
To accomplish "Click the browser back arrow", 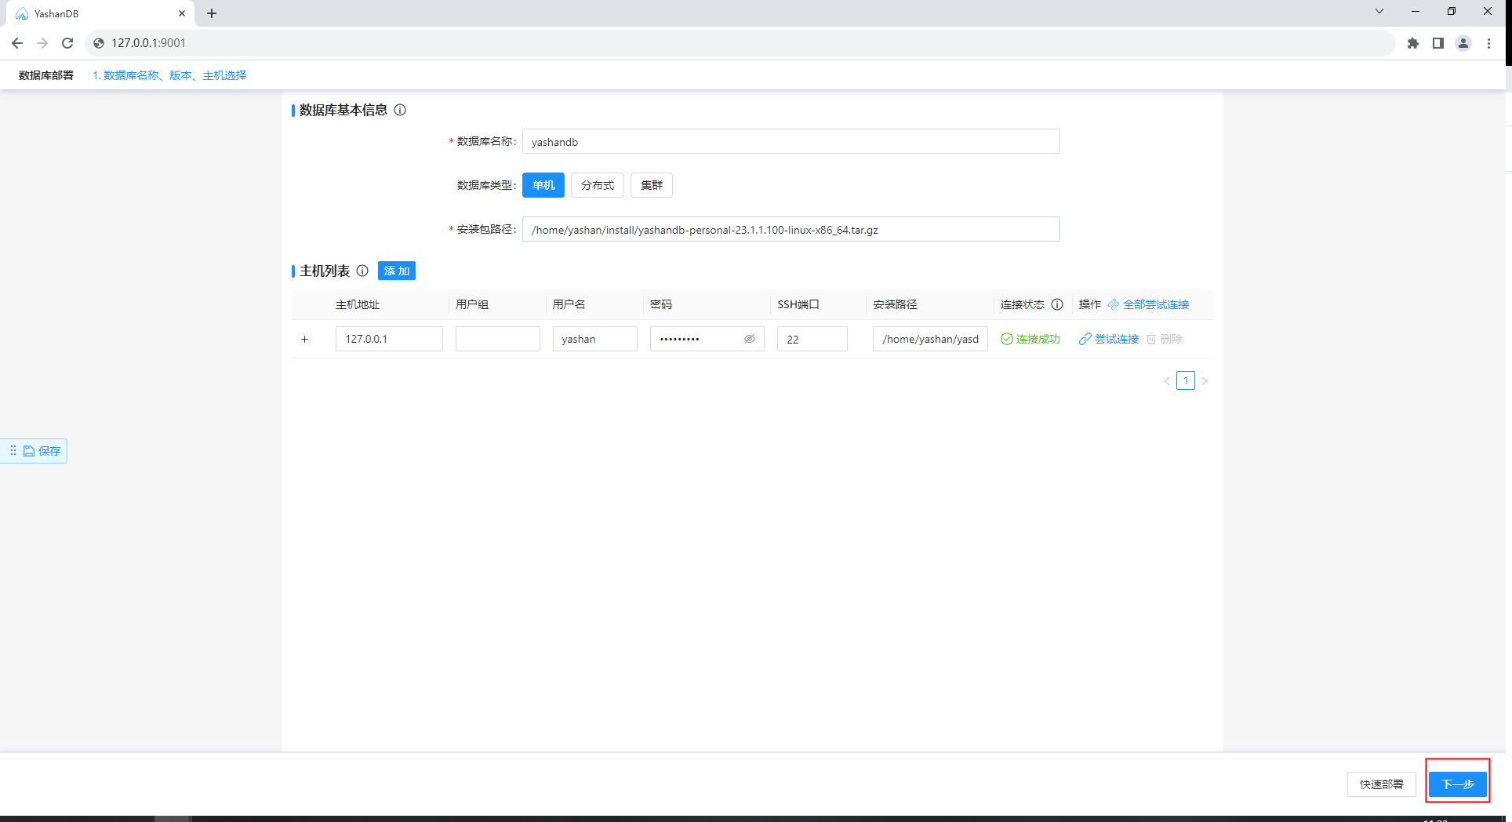I will coord(17,43).
